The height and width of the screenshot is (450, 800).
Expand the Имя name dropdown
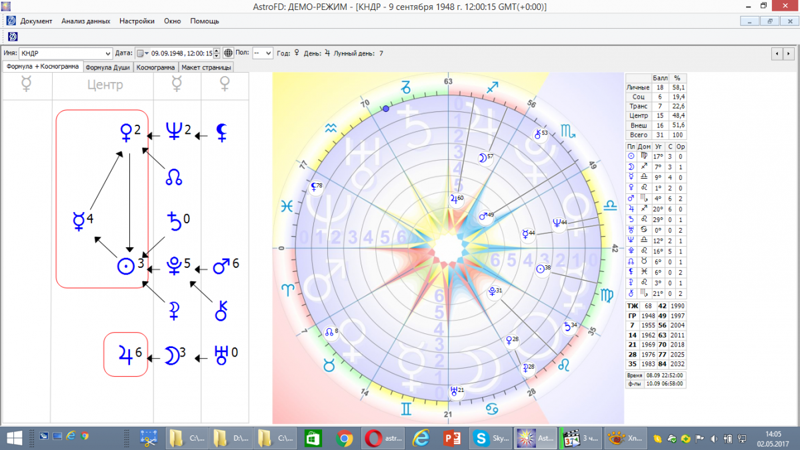pos(108,53)
